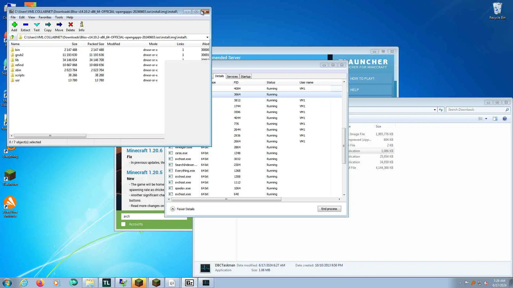Viewport: 513px width, 288px height.
Task: Expand the 7-Zip address path dropdown
Action: point(207,37)
